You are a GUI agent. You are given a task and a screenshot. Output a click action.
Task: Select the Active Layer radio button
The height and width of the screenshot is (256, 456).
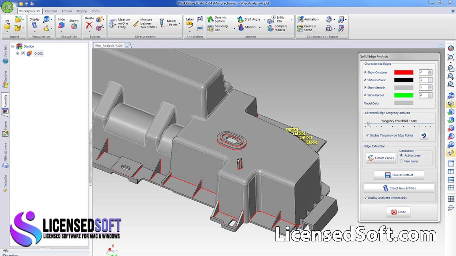401,155
